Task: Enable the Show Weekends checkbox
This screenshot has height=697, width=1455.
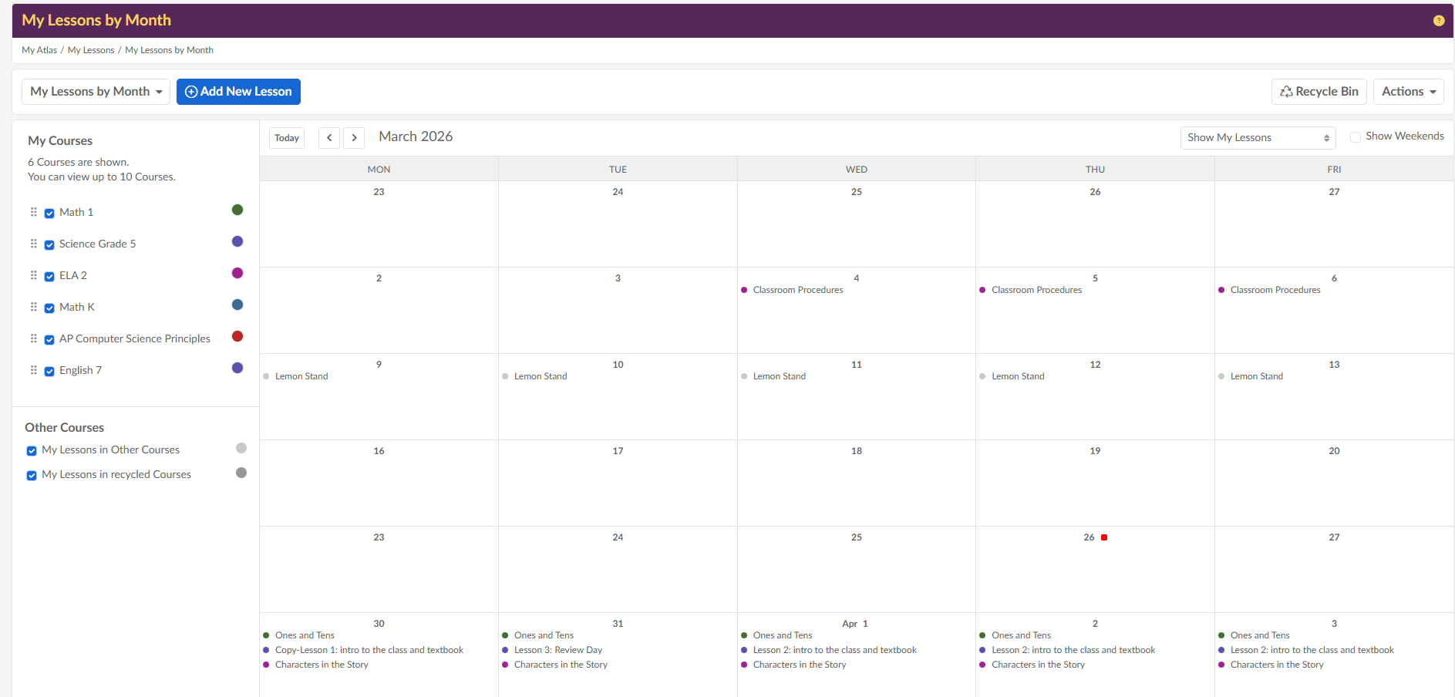Action: (1355, 137)
